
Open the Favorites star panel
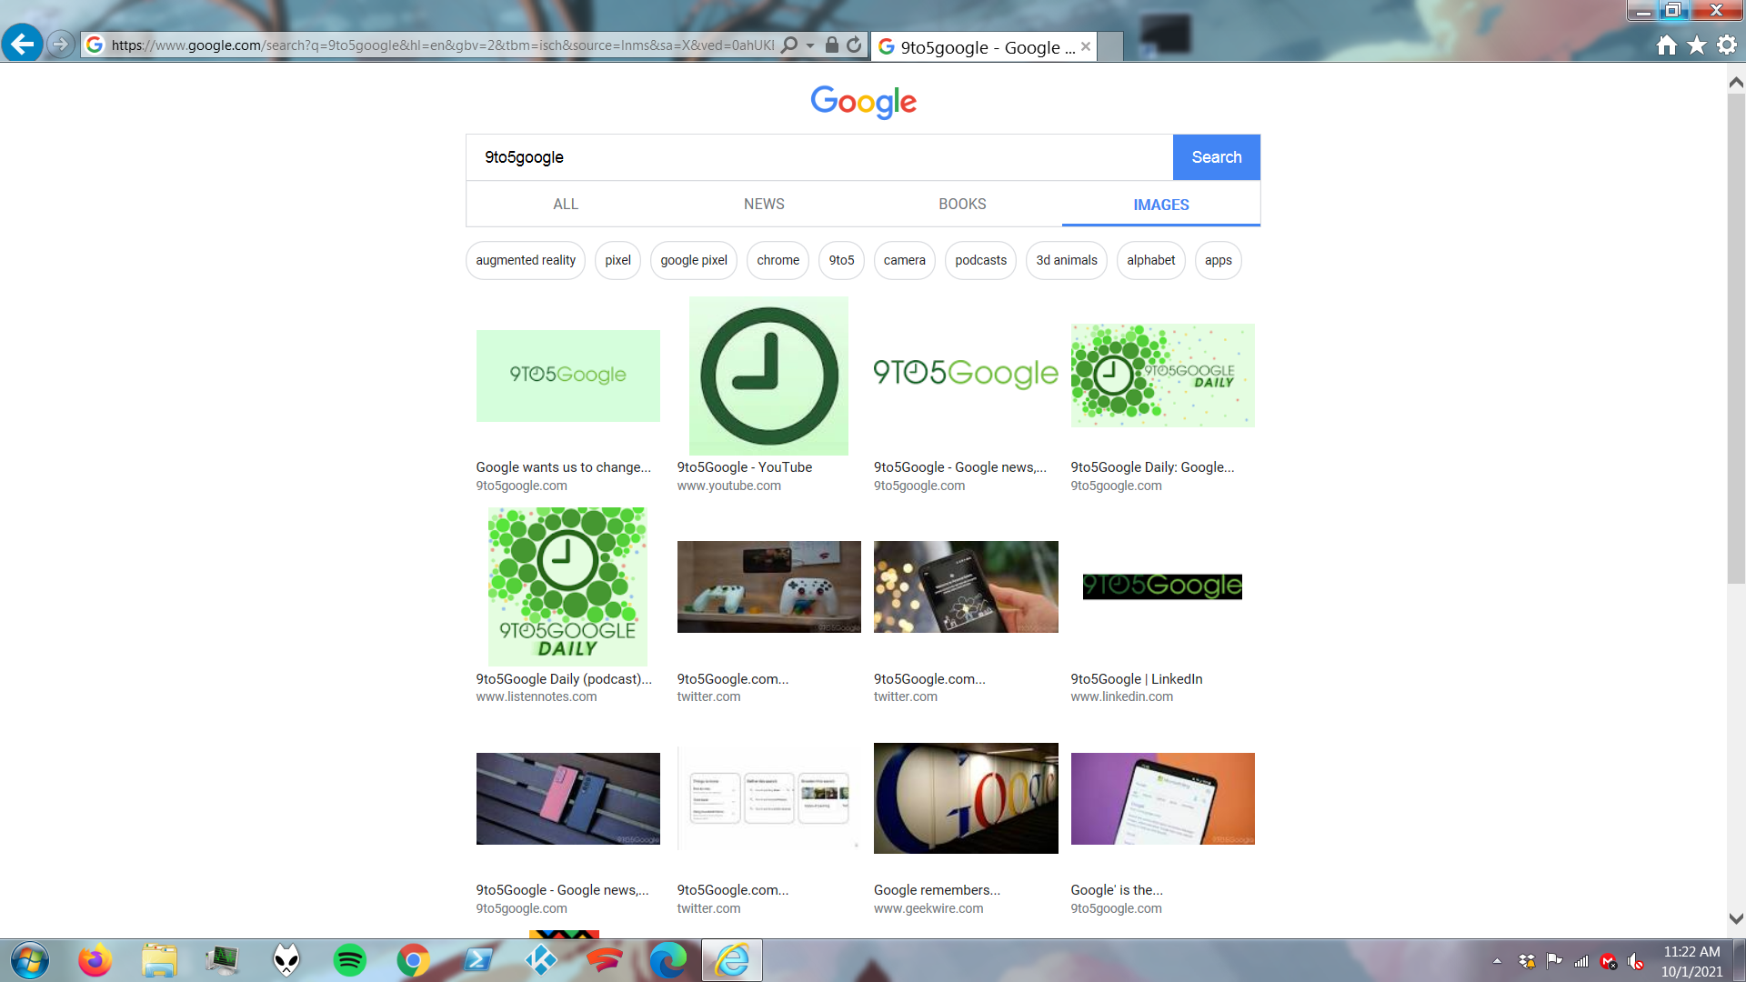pyautogui.click(x=1695, y=45)
